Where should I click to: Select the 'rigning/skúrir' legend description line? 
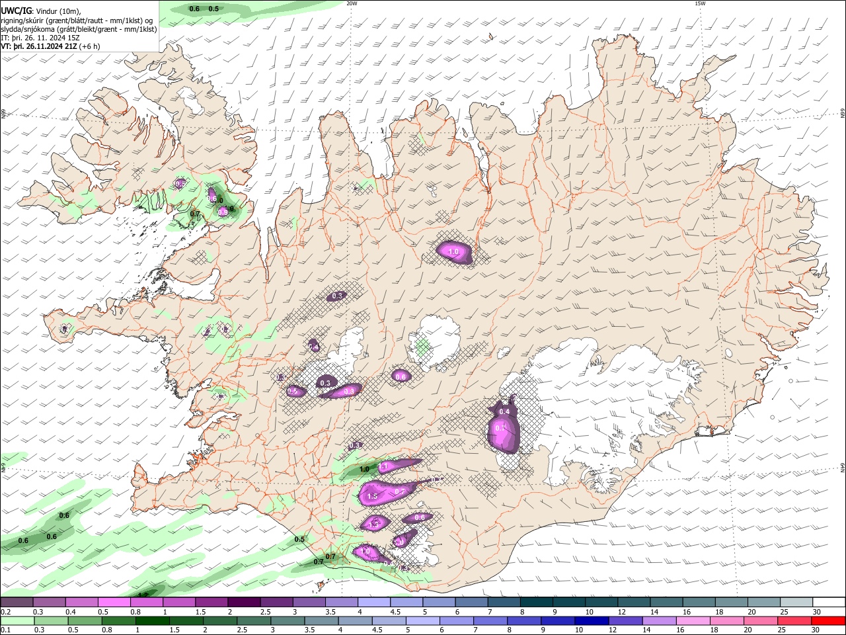click(x=77, y=20)
